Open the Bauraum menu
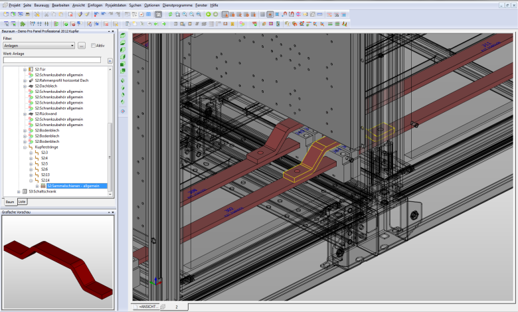The width and height of the screenshot is (518, 312). (x=41, y=5)
